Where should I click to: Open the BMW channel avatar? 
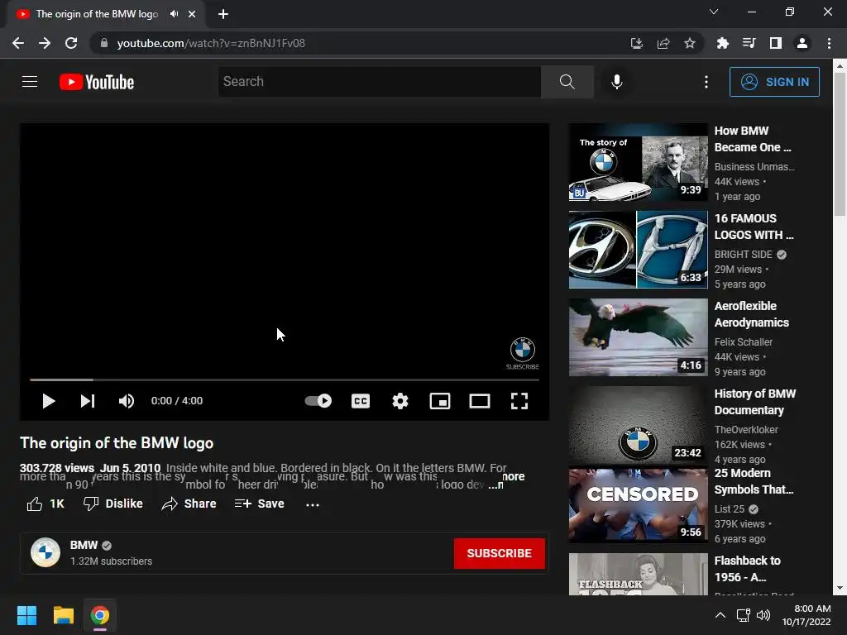[x=45, y=552]
